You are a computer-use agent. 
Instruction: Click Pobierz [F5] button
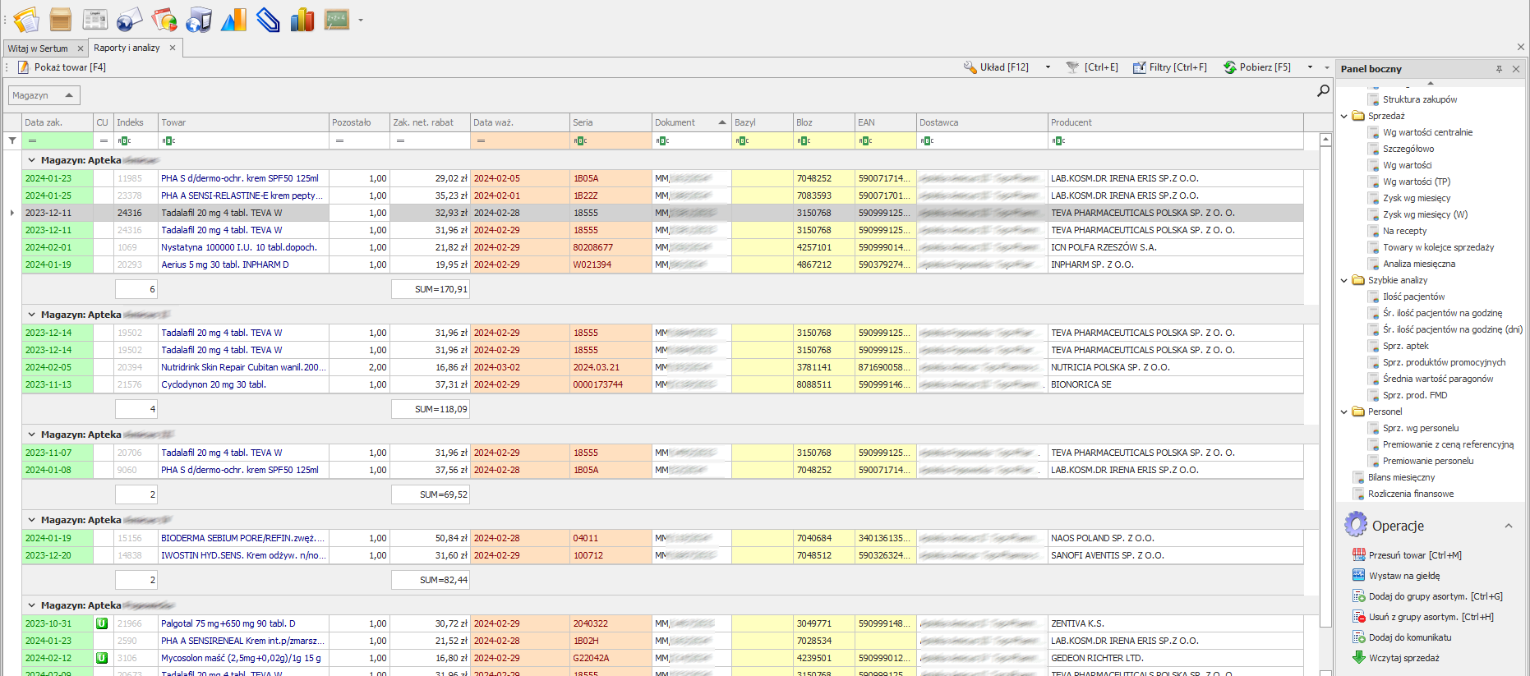pyautogui.click(x=1257, y=67)
